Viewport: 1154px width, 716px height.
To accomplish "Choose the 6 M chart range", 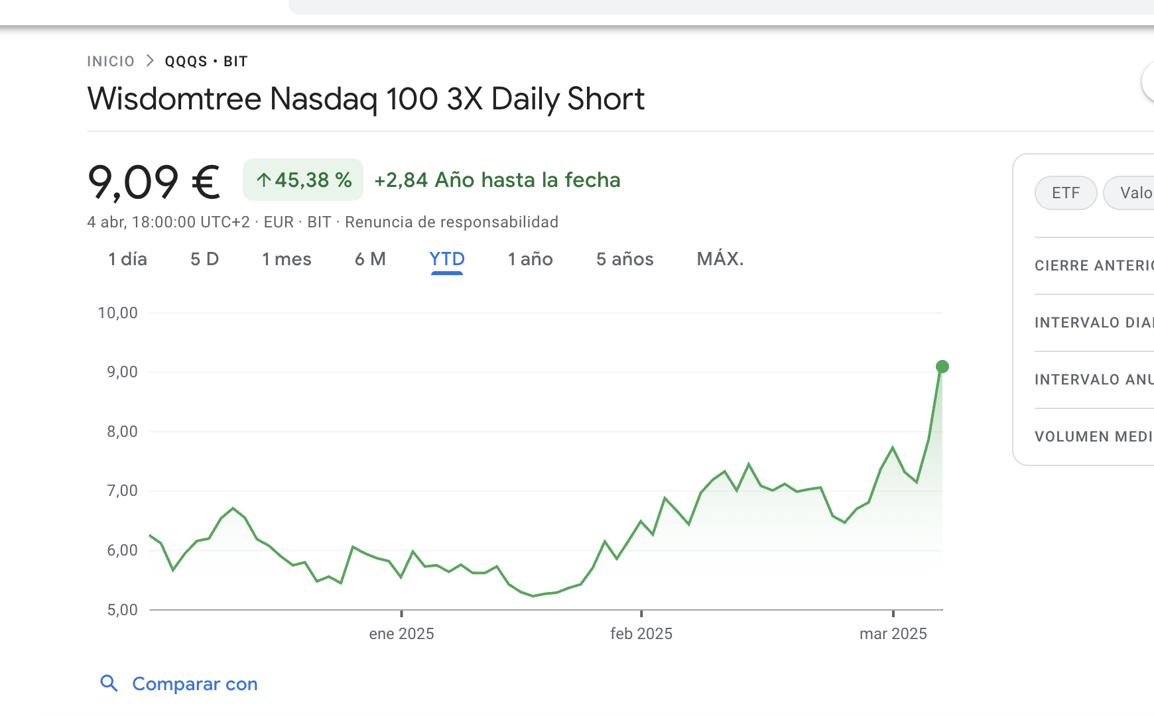I will pos(370,259).
